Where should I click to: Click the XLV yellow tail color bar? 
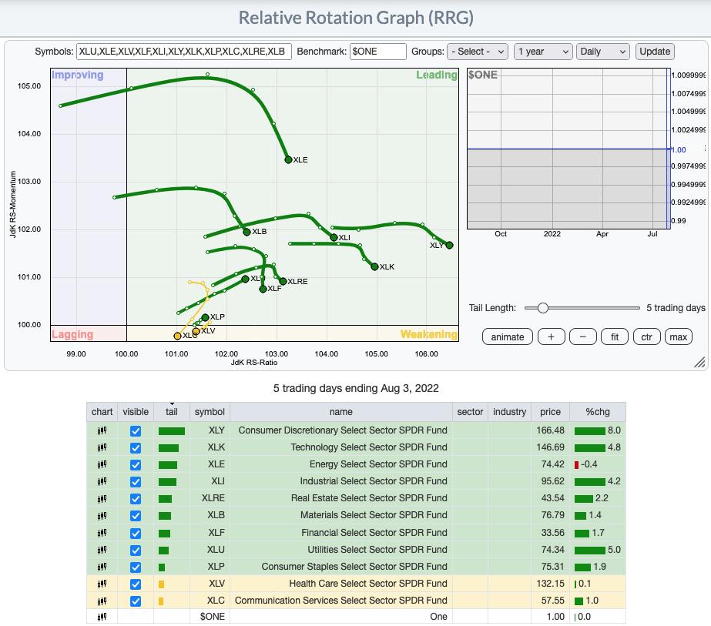pyautogui.click(x=161, y=584)
